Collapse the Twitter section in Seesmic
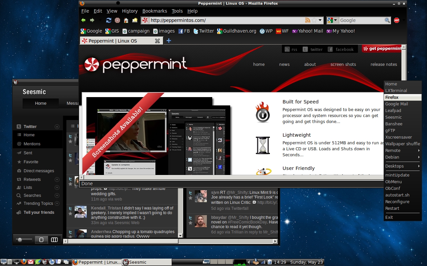 click(x=57, y=127)
